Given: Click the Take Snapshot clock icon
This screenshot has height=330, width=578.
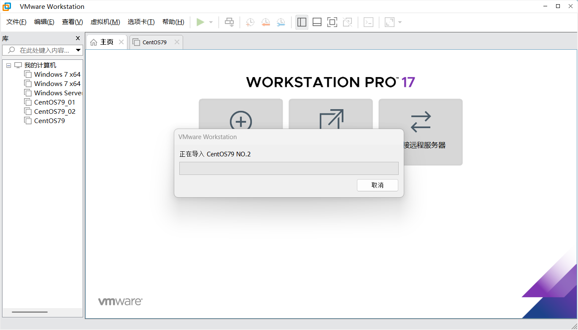Looking at the screenshot, I should (x=250, y=22).
